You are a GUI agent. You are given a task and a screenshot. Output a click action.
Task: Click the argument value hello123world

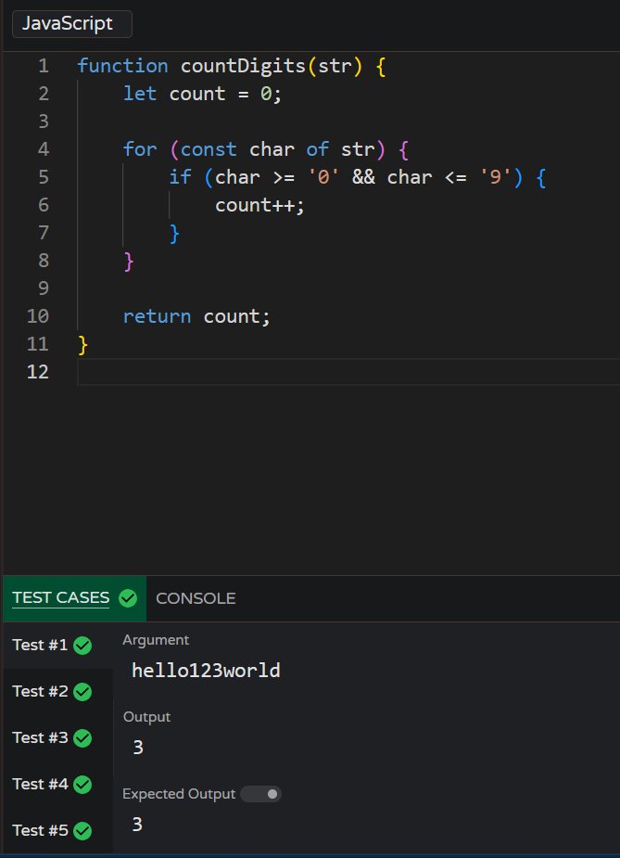pyautogui.click(x=206, y=671)
